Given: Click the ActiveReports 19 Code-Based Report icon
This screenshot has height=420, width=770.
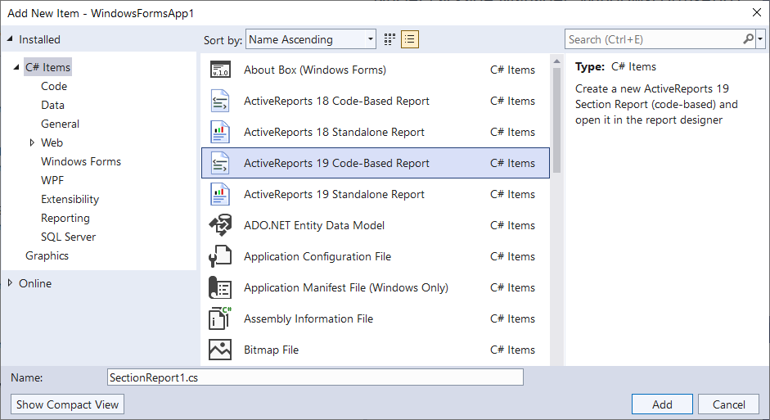Looking at the screenshot, I should pos(220,163).
